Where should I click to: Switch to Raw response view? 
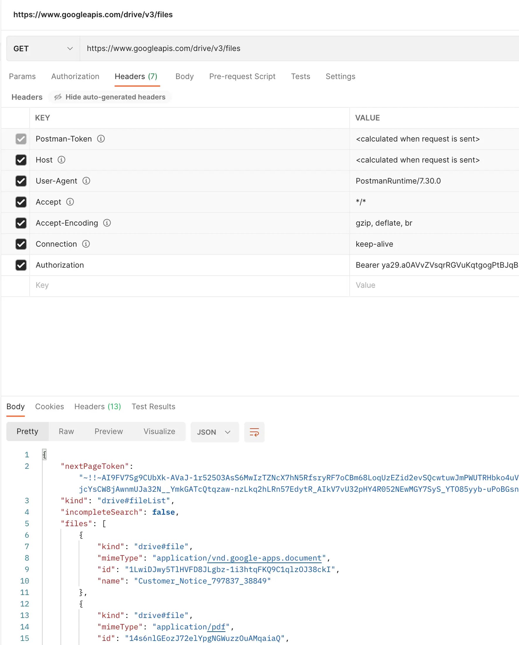click(x=66, y=431)
